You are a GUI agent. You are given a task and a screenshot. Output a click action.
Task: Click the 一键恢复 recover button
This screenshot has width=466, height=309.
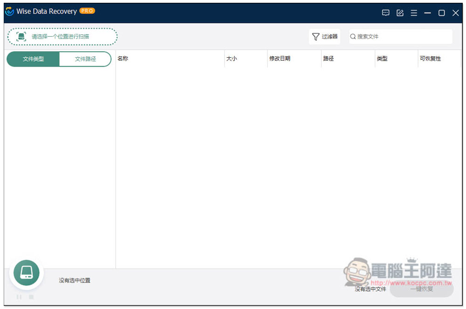coord(421,289)
